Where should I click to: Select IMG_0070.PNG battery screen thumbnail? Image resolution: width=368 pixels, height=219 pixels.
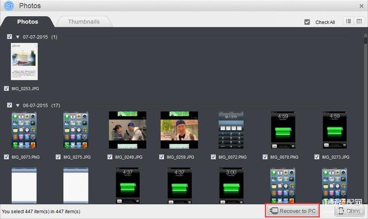283,130
